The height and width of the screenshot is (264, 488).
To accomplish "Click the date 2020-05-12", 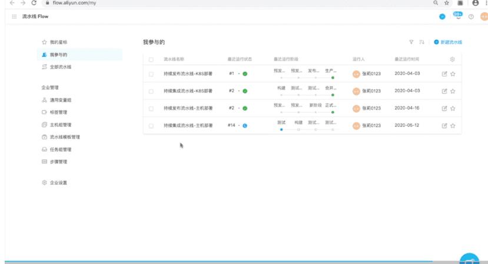I will coord(407,125).
